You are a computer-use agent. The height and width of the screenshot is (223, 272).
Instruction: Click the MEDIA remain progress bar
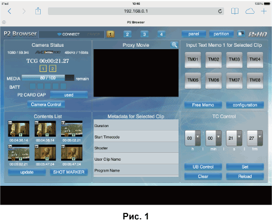pyautogui.click(x=48, y=78)
